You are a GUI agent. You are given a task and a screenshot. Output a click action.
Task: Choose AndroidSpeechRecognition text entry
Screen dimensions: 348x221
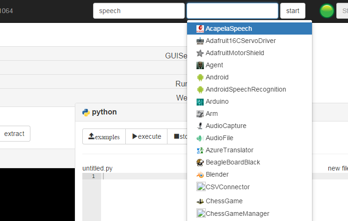pos(246,89)
